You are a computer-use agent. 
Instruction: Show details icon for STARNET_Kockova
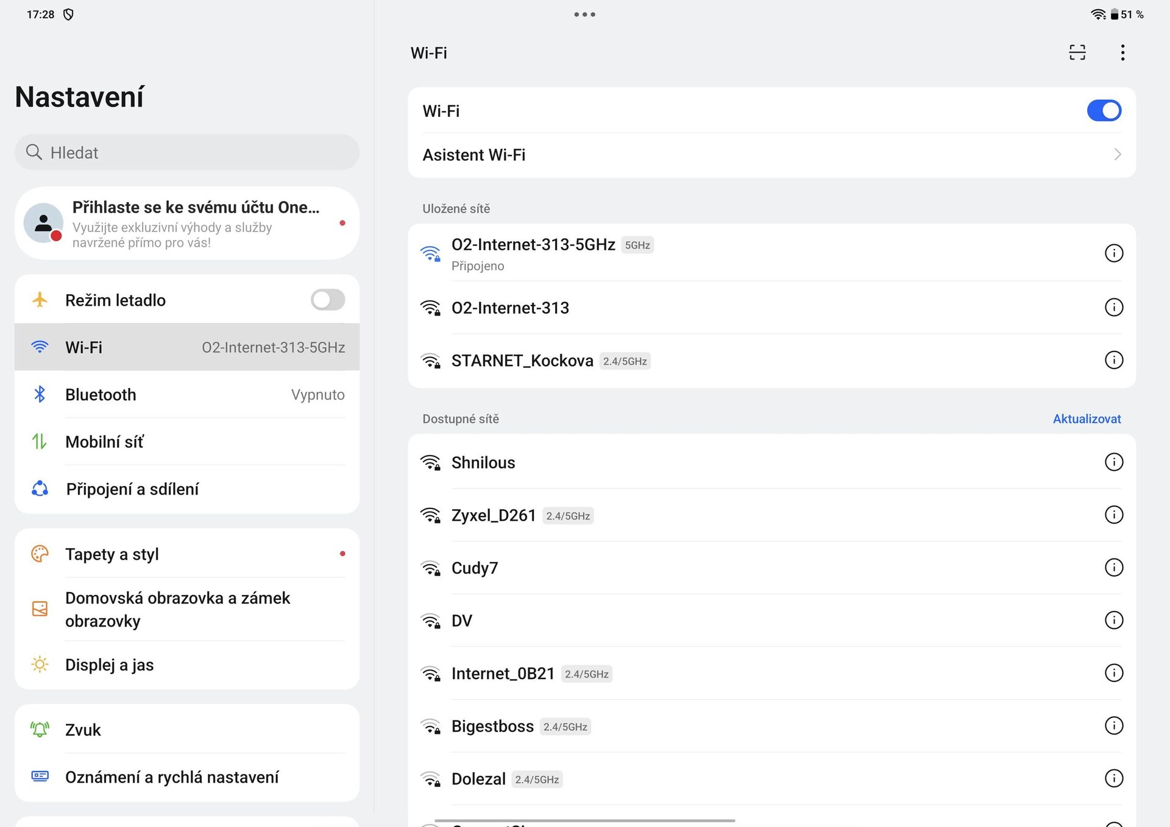pyautogui.click(x=1113, y=360)
